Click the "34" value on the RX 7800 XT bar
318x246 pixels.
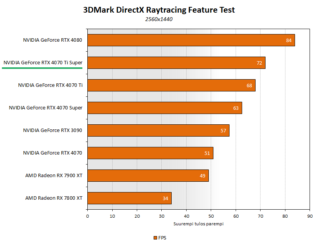click(x=166, y=199)
